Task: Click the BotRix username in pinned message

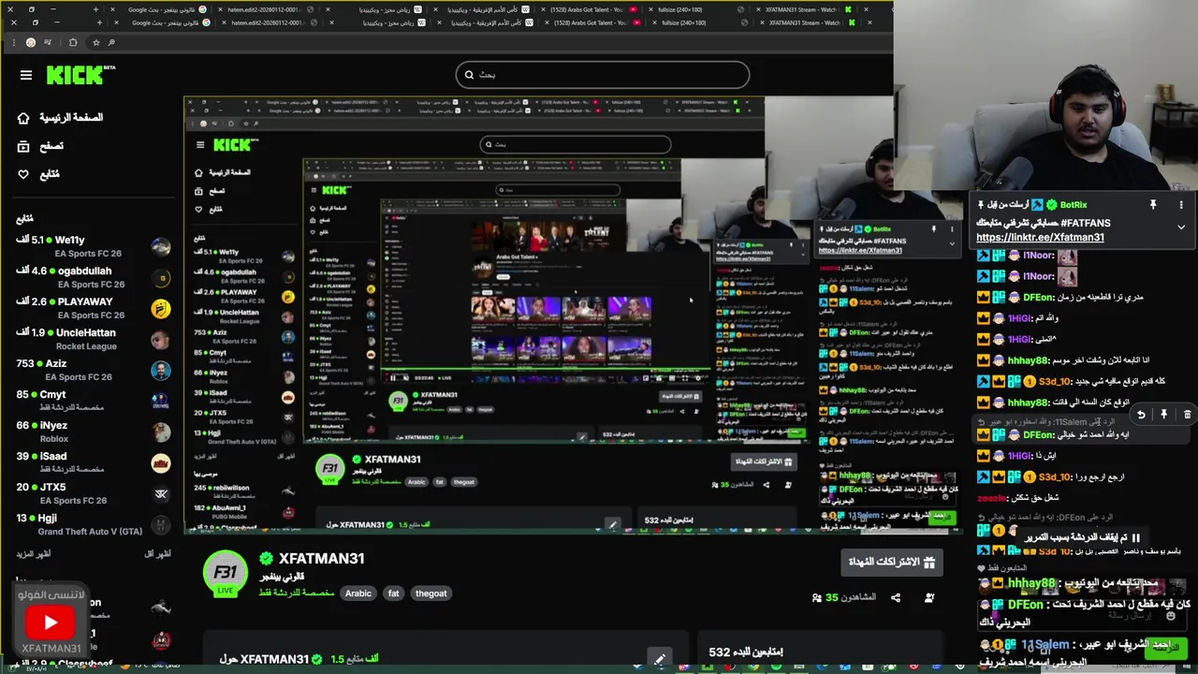Action: coord(1074,205)
